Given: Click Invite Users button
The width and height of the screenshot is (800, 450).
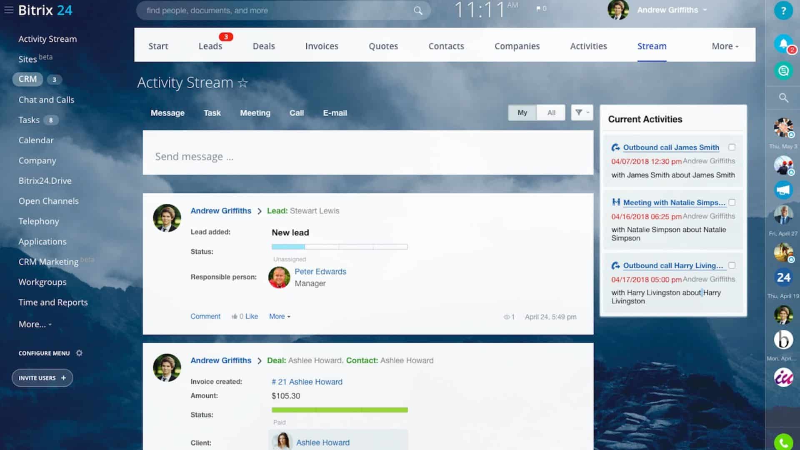Looking at the screenshot, I should click(42, 378).
